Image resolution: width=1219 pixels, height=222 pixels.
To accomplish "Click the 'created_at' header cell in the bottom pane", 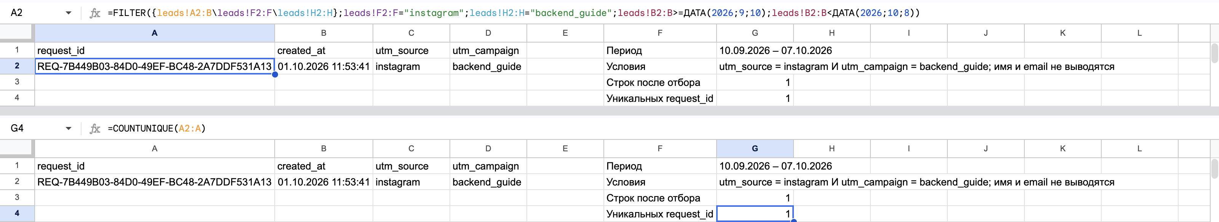I will (x=324, y=166).
